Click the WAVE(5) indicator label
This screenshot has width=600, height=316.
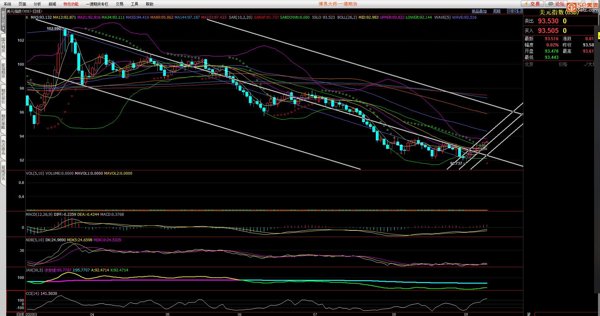(442, 17)
